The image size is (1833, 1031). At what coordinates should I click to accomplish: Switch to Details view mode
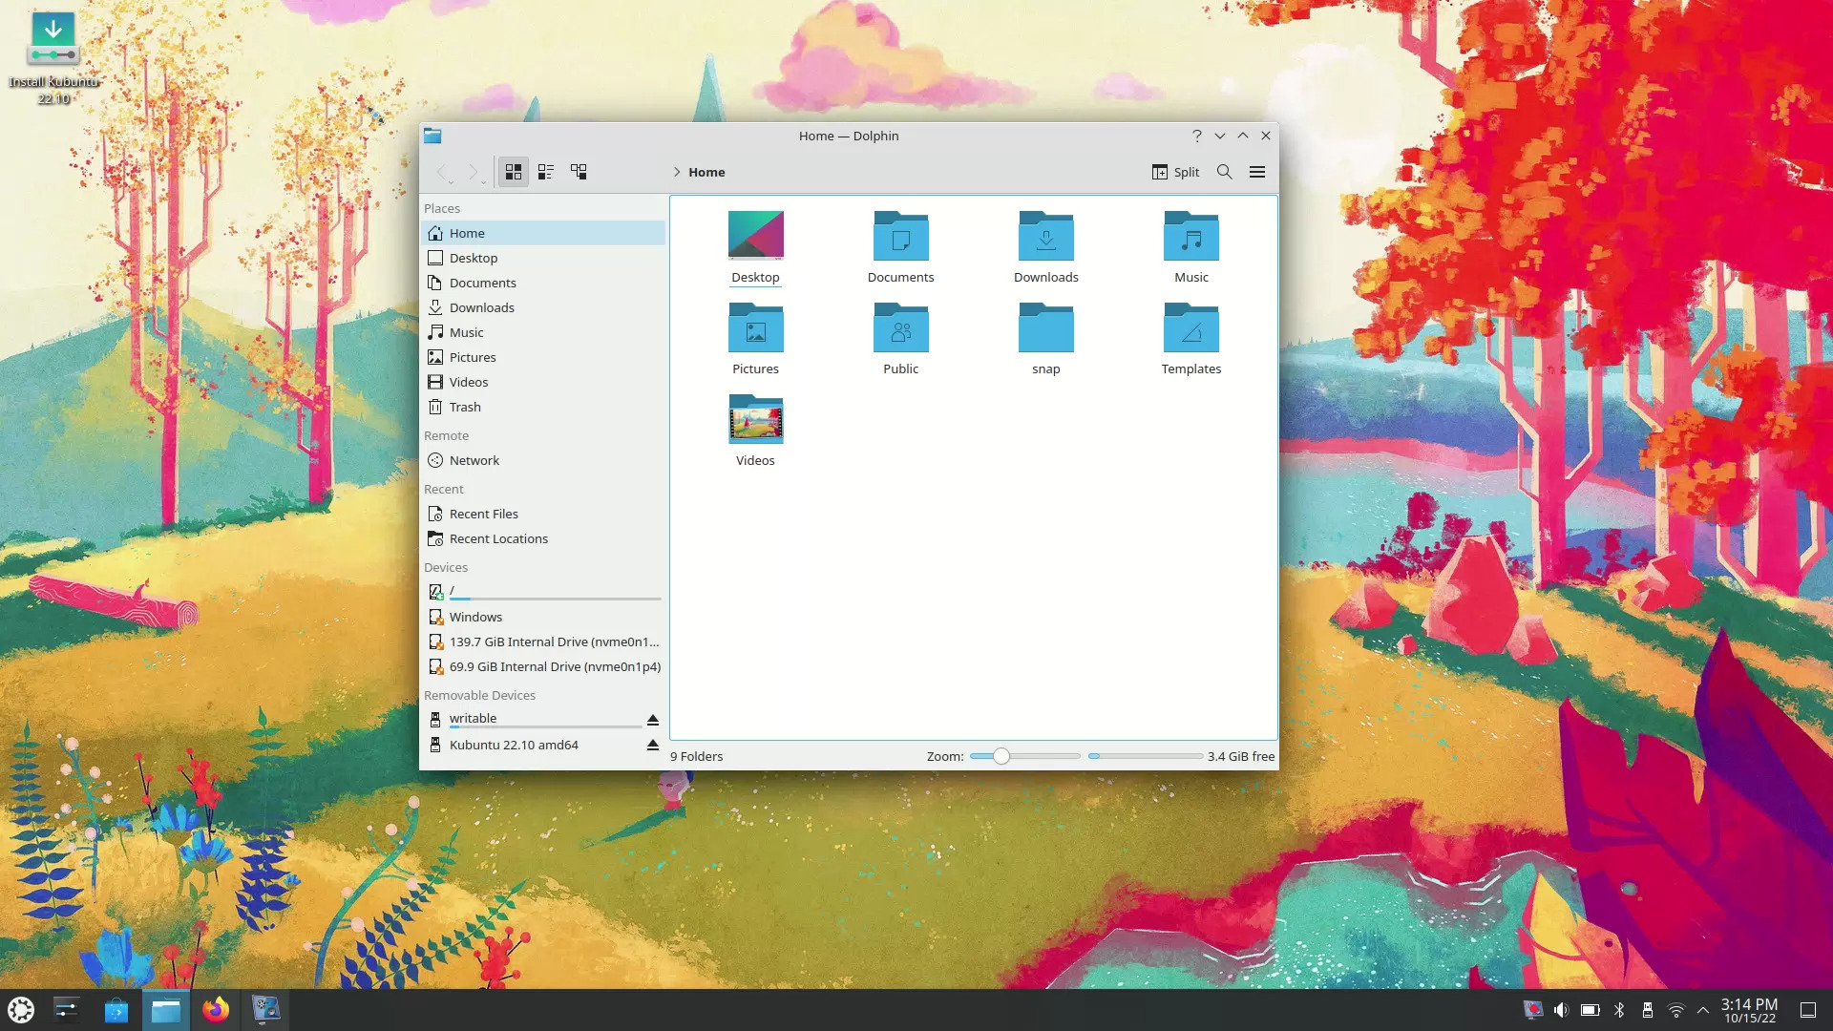[x=545, y=172]
